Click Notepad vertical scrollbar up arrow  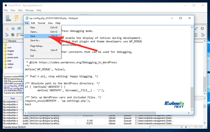[192, 27]
